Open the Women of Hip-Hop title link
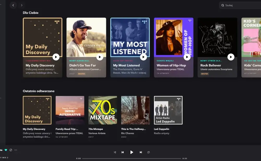This screenshot has width=261, height=161. click(x=171, y=65)
